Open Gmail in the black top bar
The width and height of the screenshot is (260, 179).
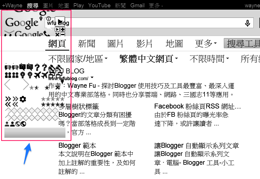click(x=138, y=6)
